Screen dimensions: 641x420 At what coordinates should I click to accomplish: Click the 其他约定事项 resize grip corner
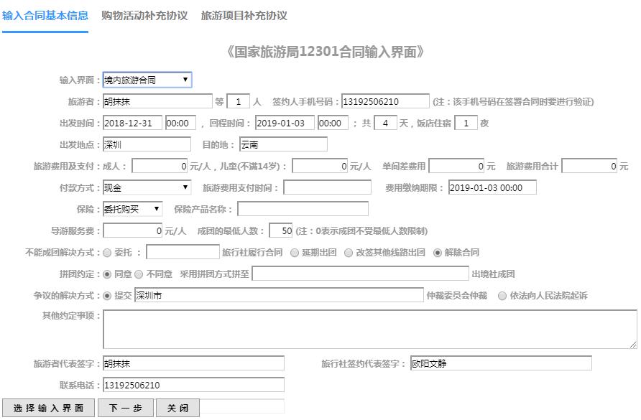click(633, 345)
